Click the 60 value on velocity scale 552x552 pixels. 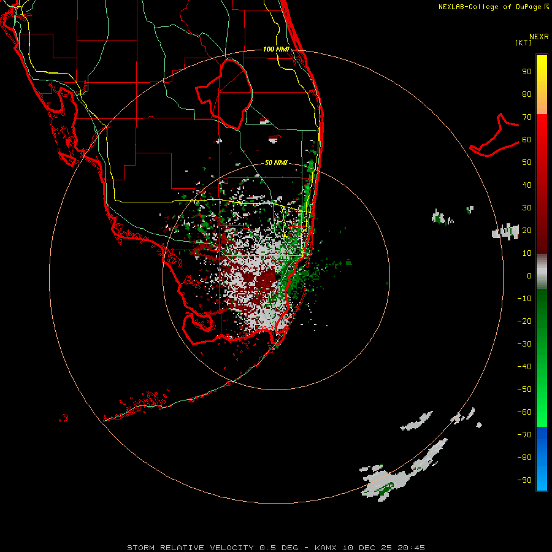click(x=527, y=140)
